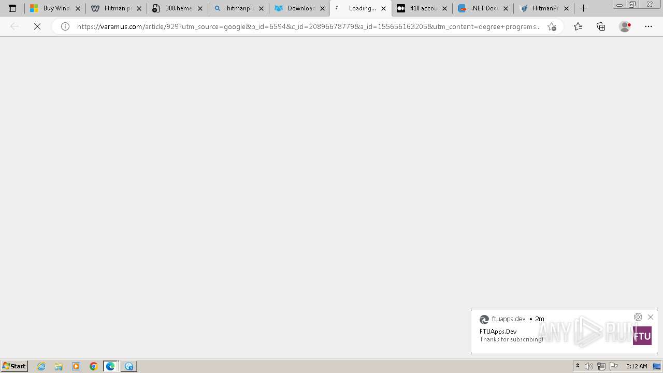Select the Loading... tab
663x373 pixels.
pyautogui.click(x=361, y=8)
